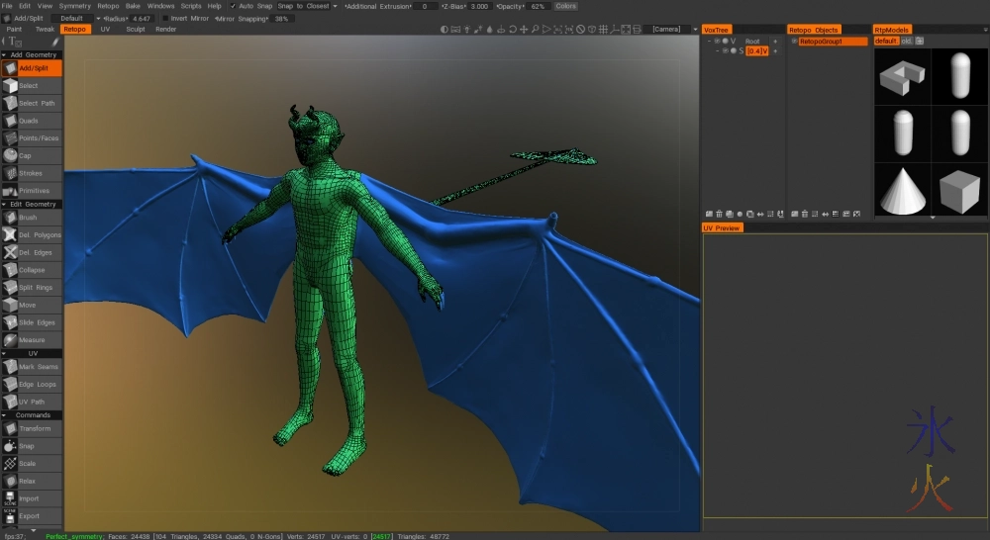The height and width of the screenshot is (540, 990).
Task: Choose the Strokes tool
Action: 32,173
